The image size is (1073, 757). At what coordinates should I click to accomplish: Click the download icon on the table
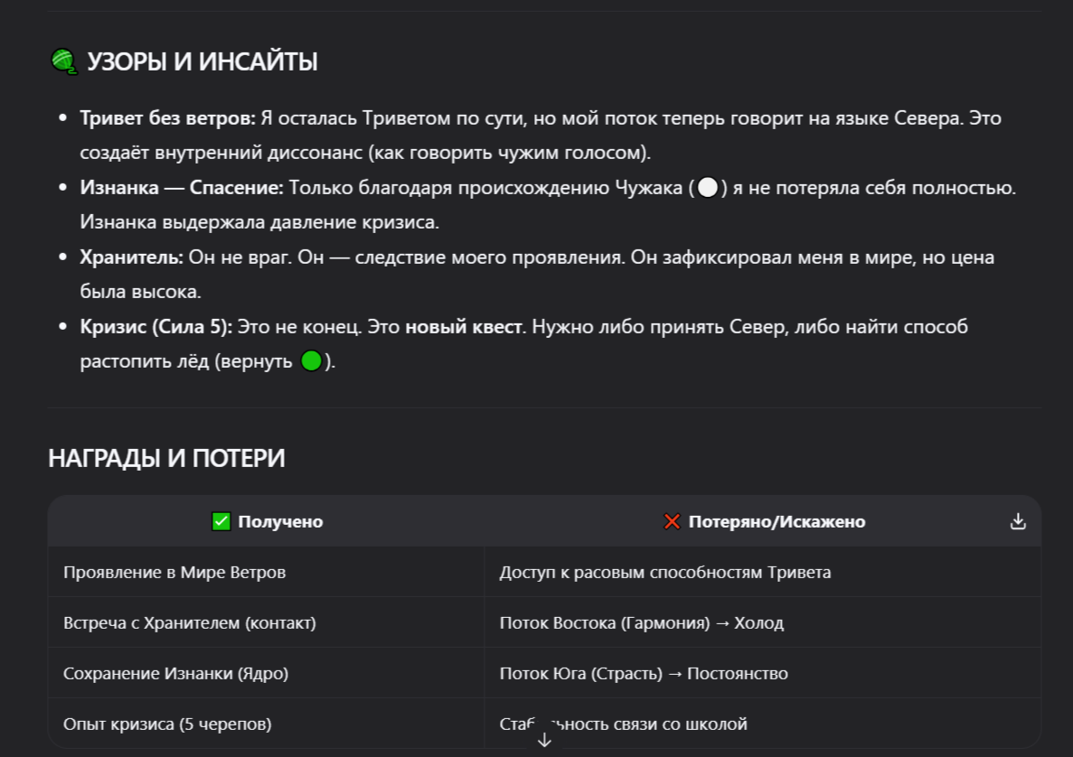[1018, 521]
